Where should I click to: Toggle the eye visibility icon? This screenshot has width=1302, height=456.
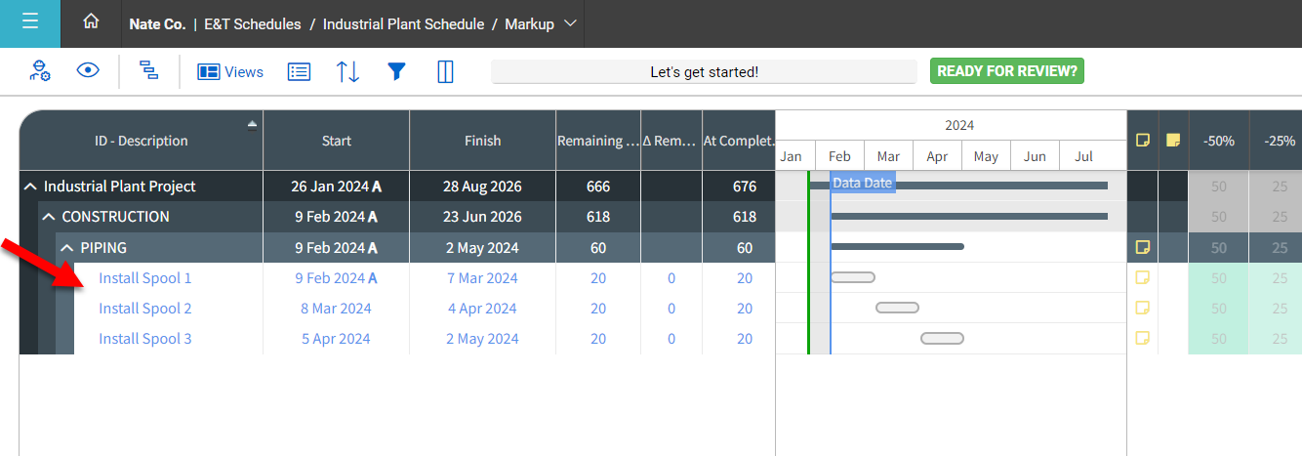pos(89,71)
